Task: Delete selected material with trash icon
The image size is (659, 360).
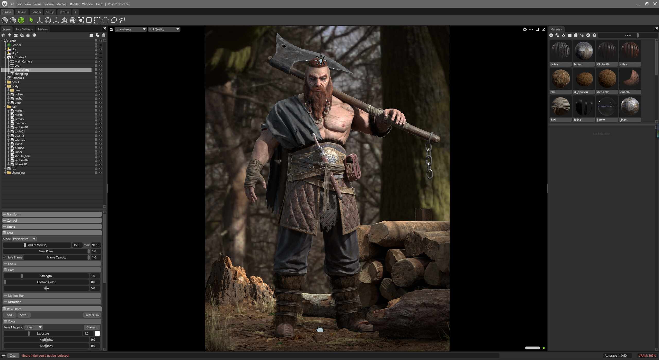Action: 576,35
